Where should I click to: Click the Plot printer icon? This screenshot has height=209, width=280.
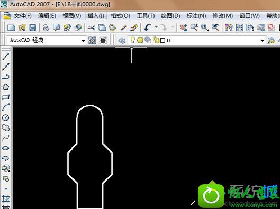pos(46,27)
